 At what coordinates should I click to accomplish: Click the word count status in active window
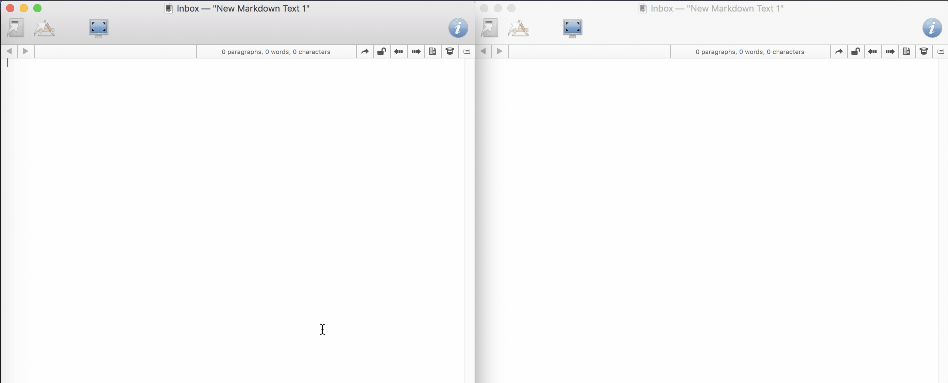[276, 52]
